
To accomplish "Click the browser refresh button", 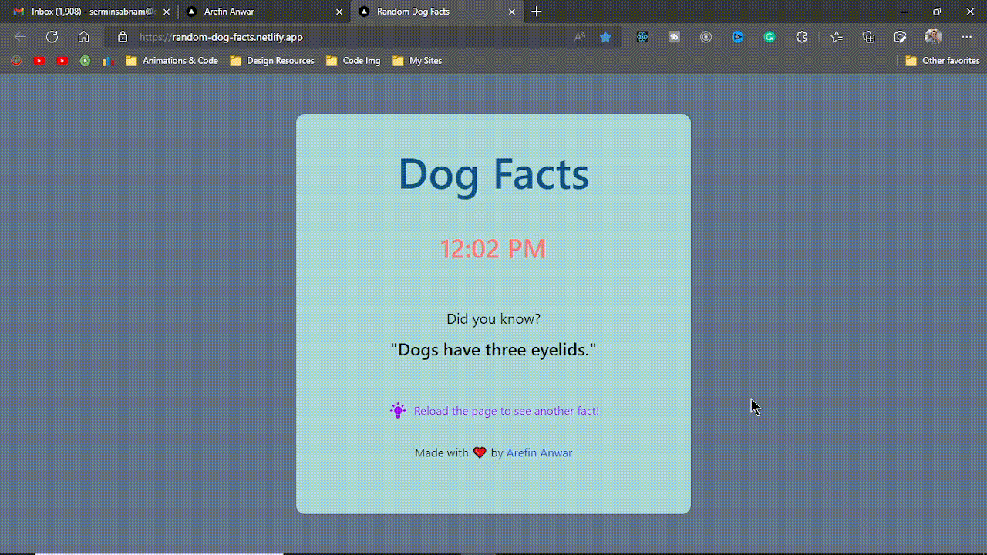I will pyautogui.click(x=52, y=37).
